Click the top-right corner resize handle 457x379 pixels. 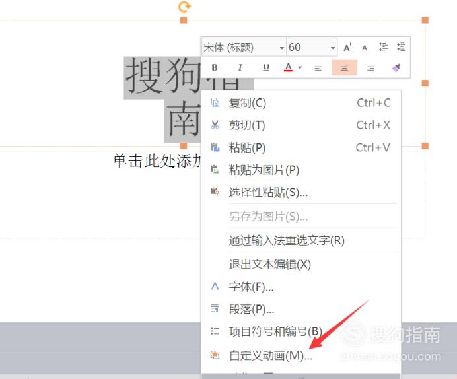click(x=425, y=20)
